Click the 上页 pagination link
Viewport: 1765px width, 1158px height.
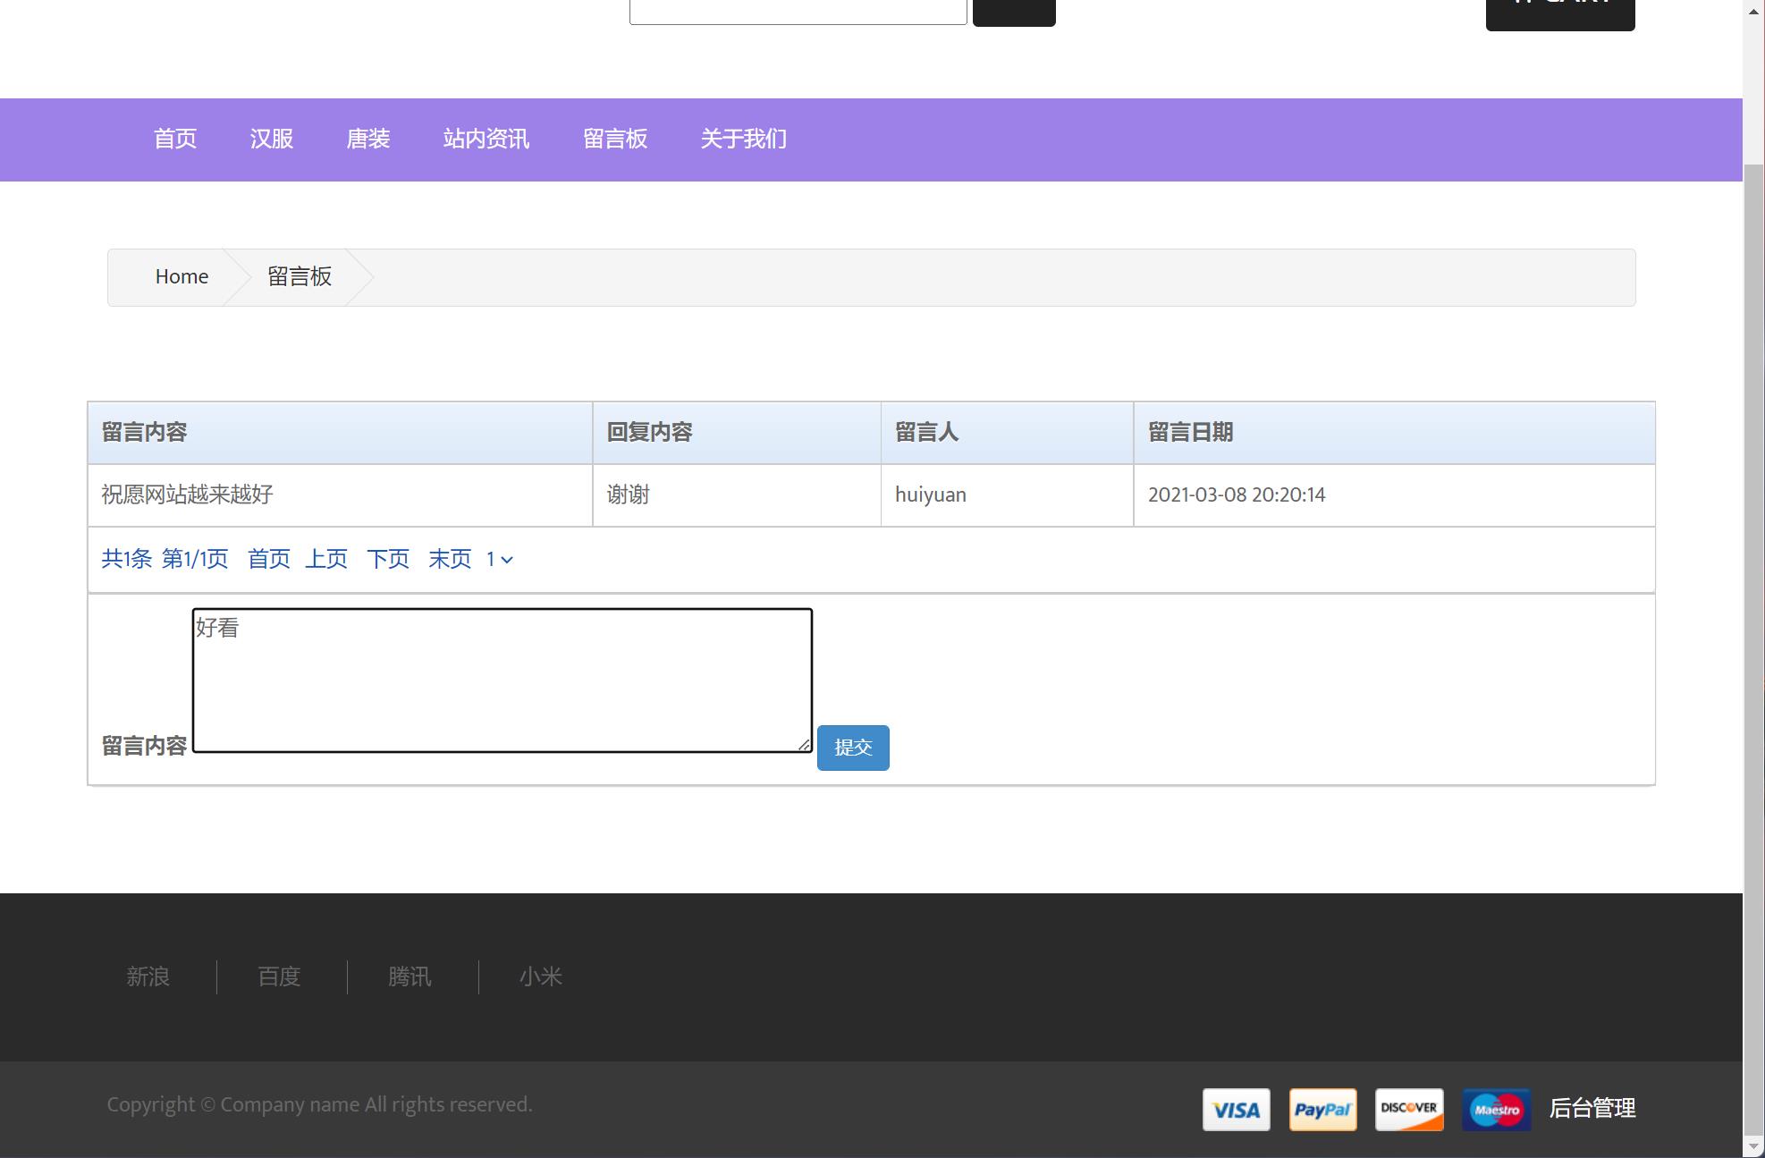pos(326,560)
